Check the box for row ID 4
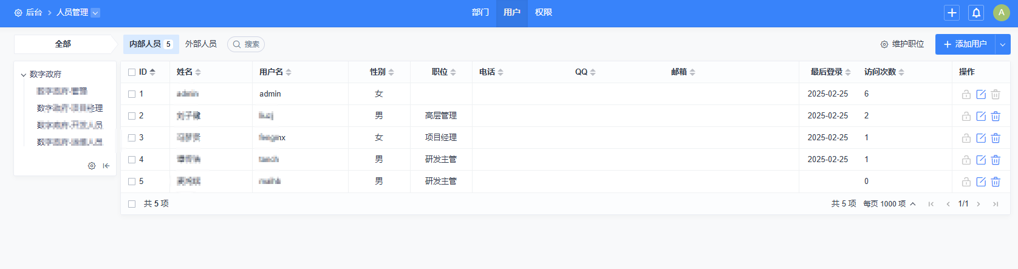Screen dimensions: 1018x269 tap(132, 160)
